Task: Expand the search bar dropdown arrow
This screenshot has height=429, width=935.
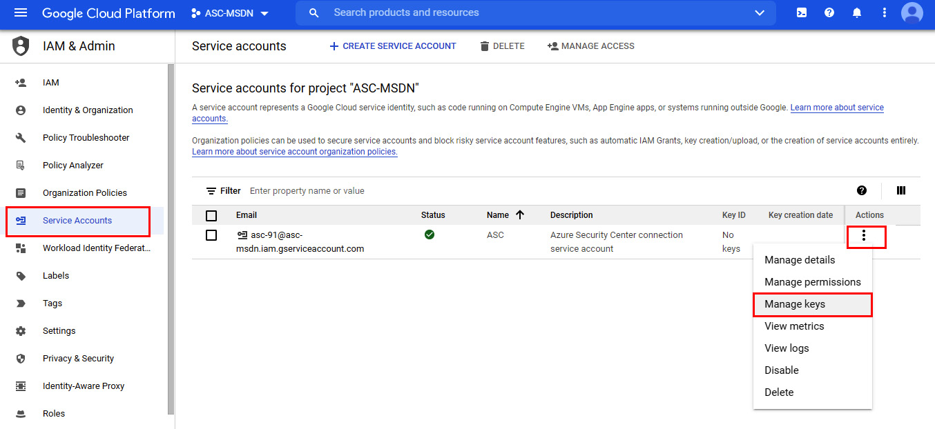Action: [760, 13]
